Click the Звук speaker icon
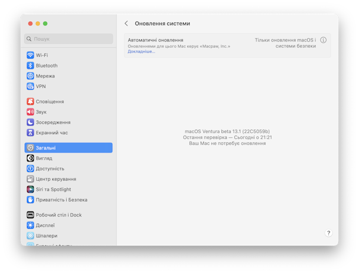 [30, 112]
